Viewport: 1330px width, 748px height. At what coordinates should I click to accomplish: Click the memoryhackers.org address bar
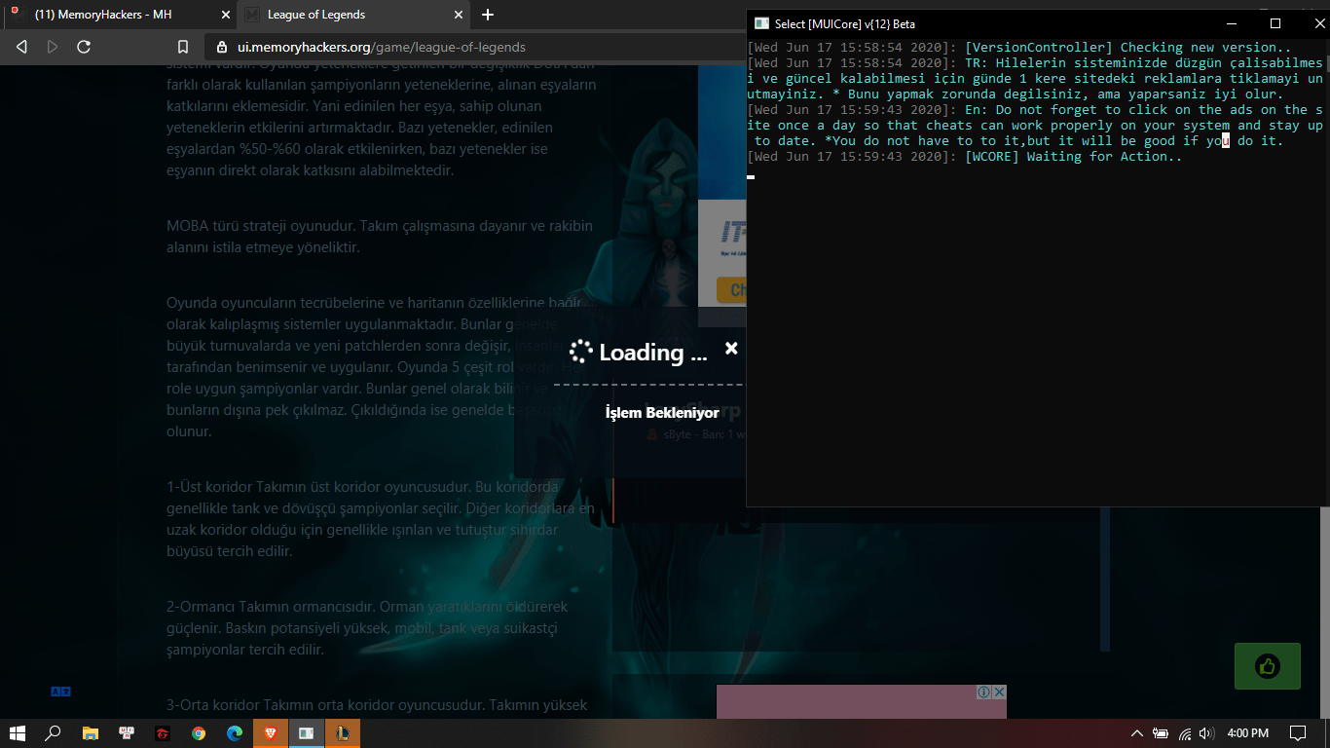point(477,47)
